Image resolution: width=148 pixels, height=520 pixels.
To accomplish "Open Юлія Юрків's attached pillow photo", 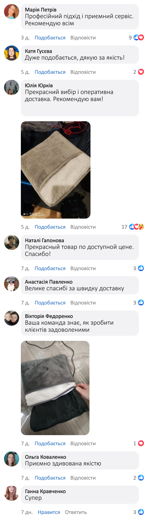I will (x=56, y=170).
